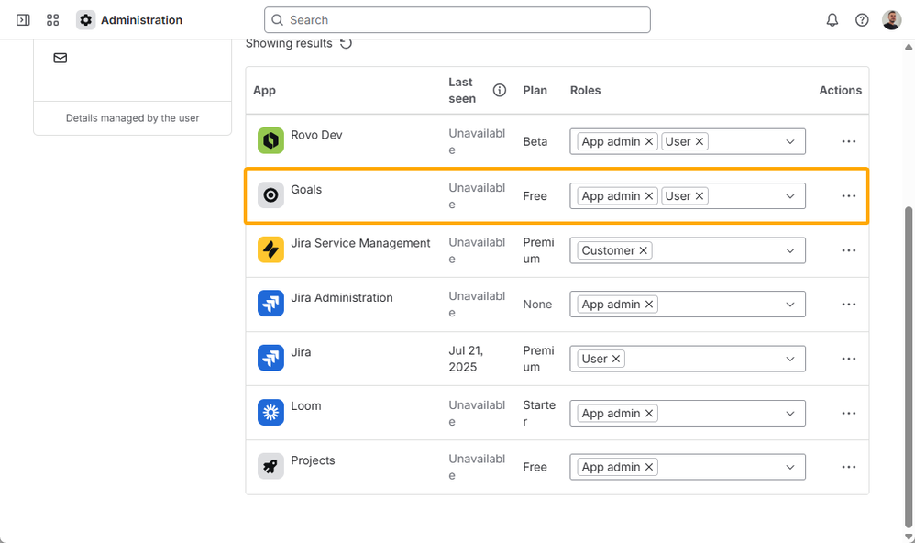Open actions menu for Goals

[848, 195]
